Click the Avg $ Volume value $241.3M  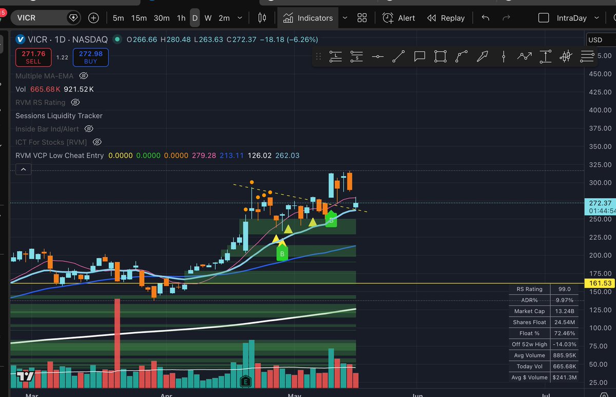564,377
